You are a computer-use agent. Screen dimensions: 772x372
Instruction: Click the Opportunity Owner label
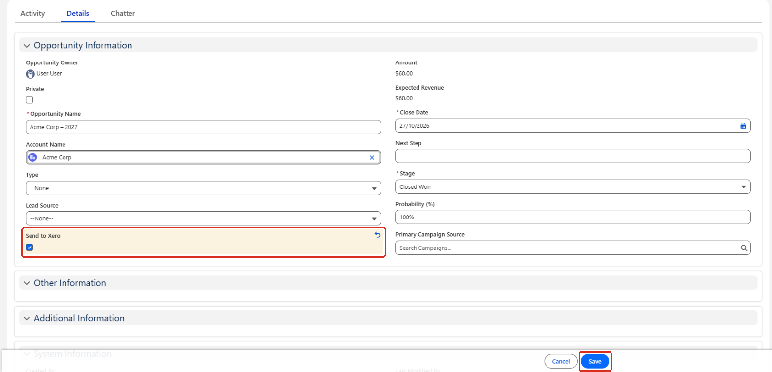[52, 62]
